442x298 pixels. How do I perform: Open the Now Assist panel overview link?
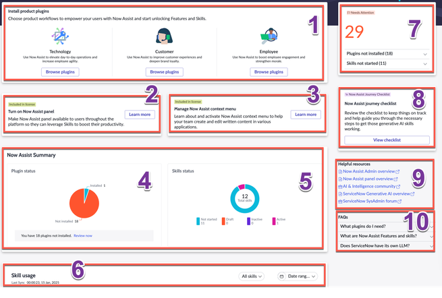pos(368,179)
